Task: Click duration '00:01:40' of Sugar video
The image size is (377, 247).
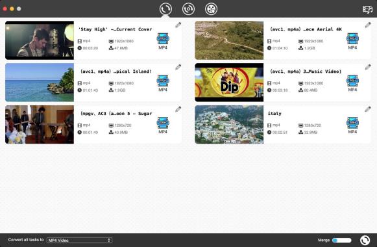Action: [x=90, y=133]
